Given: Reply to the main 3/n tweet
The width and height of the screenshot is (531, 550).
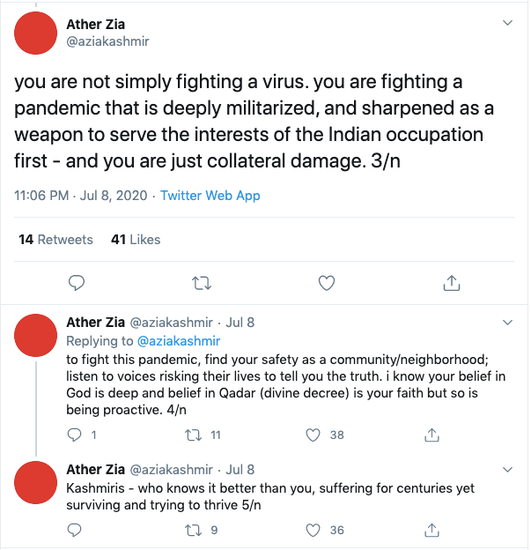Looking at the screenshot, I should (x=77, y=283).
